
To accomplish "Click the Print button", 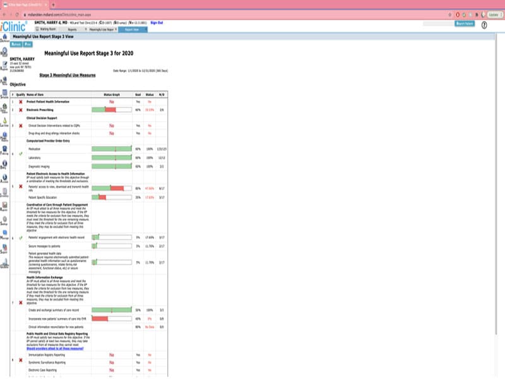I will pyautogui.click(x=28, y=44).
